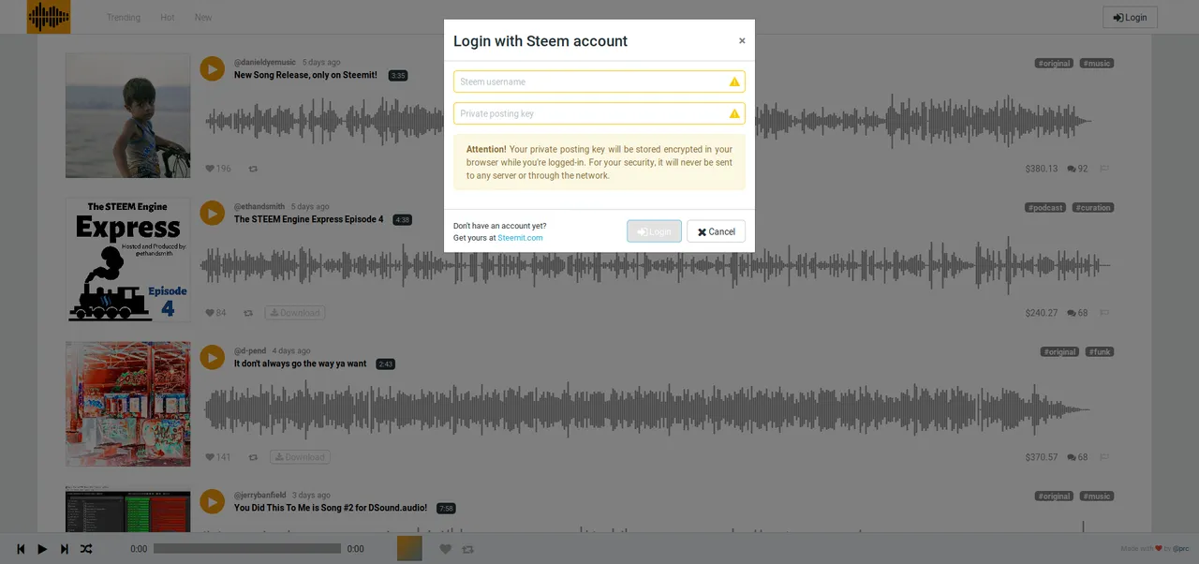Skip to next track in player bar

(x=64, y=549)
